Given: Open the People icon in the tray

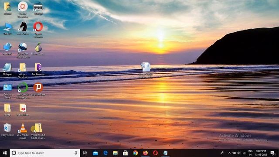Looking at the screenshot, I should [x=222, y=153].
